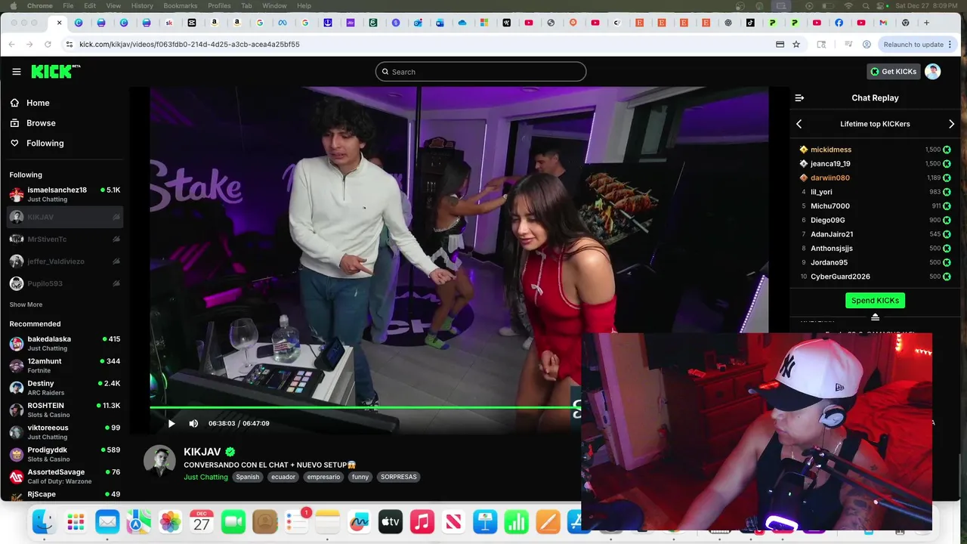Open the Profiles menu
Image resolution: width=967 pixels, height=544 pixels.
pyautogui.click(x=219, y=6)
